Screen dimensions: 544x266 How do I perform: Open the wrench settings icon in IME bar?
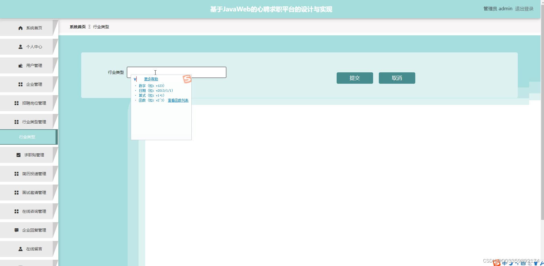(541, 263)
